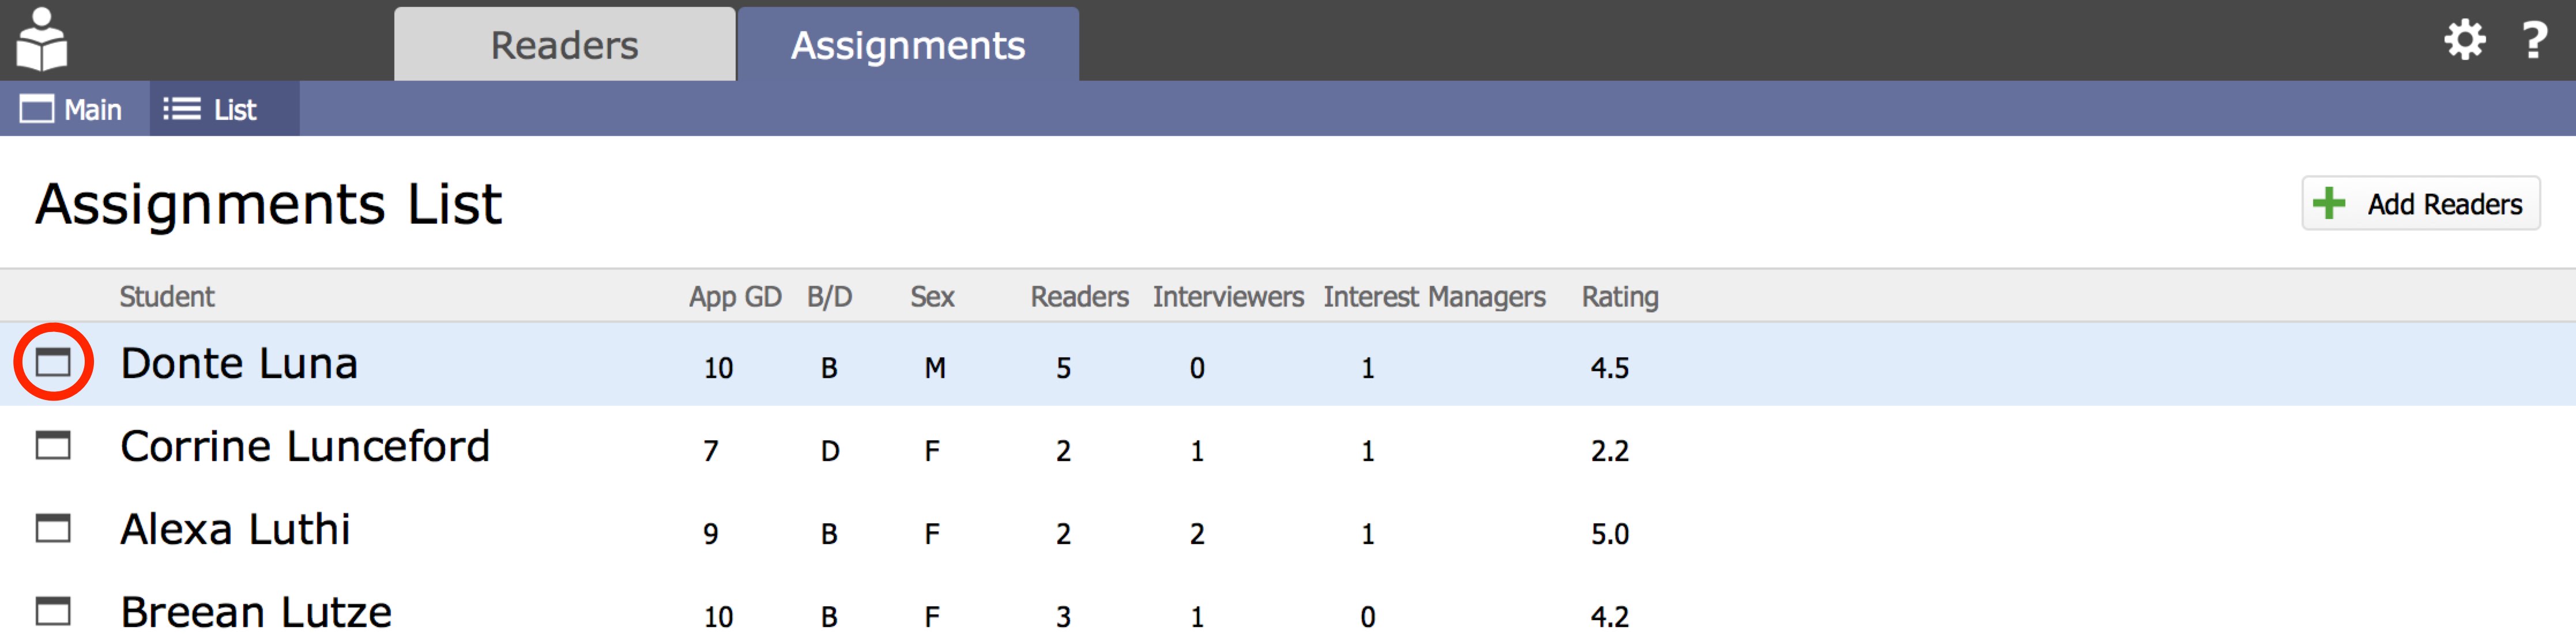Sort by App GD column header
The image size is (2576, 634).
coord(734,297)
